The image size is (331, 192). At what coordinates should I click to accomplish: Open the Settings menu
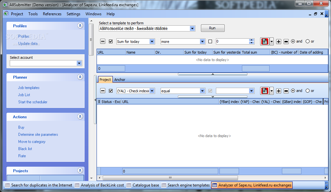pyautogui.click(x=73, y=14)
